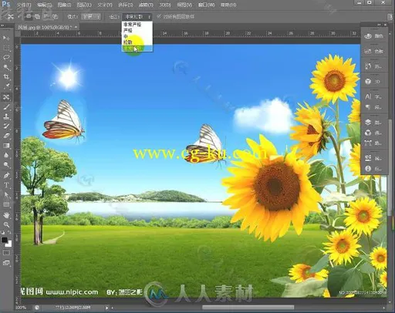Open the 3D menu in menu bar
This screenshot has width=395, height=313.
[165, 5]
